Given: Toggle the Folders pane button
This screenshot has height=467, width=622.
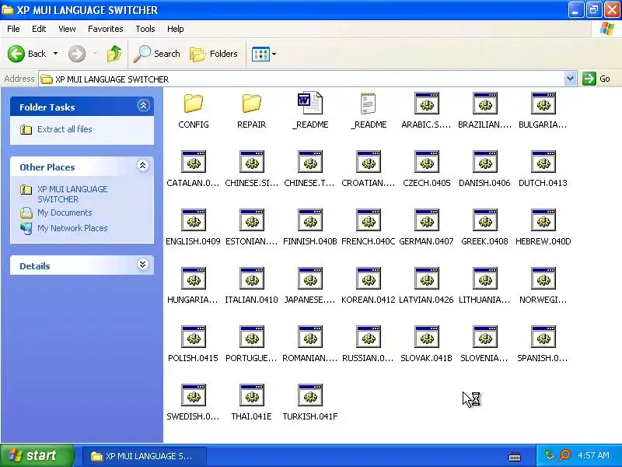Looking at the screenshot, I should point(214,54).
